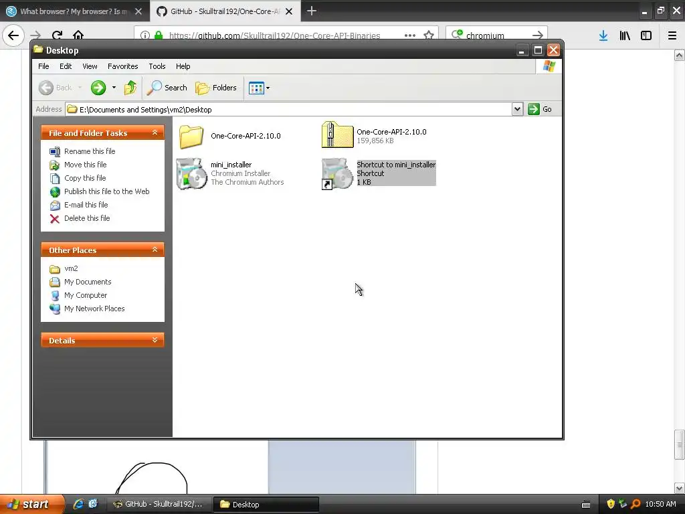Click the magnifier tray icon

click(636, 504)
